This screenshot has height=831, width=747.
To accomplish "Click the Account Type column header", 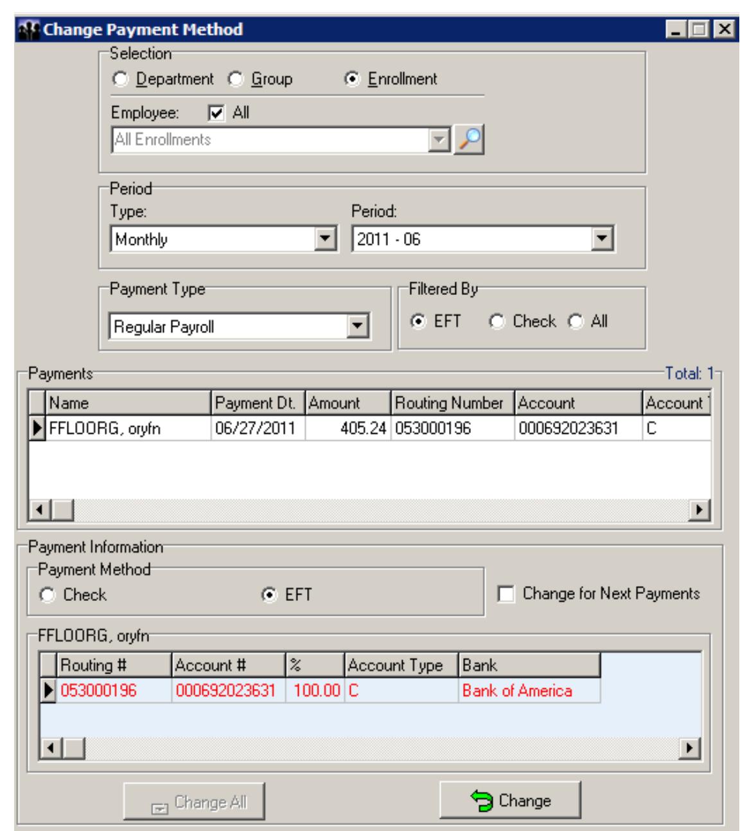I will (x=401, y=665).
